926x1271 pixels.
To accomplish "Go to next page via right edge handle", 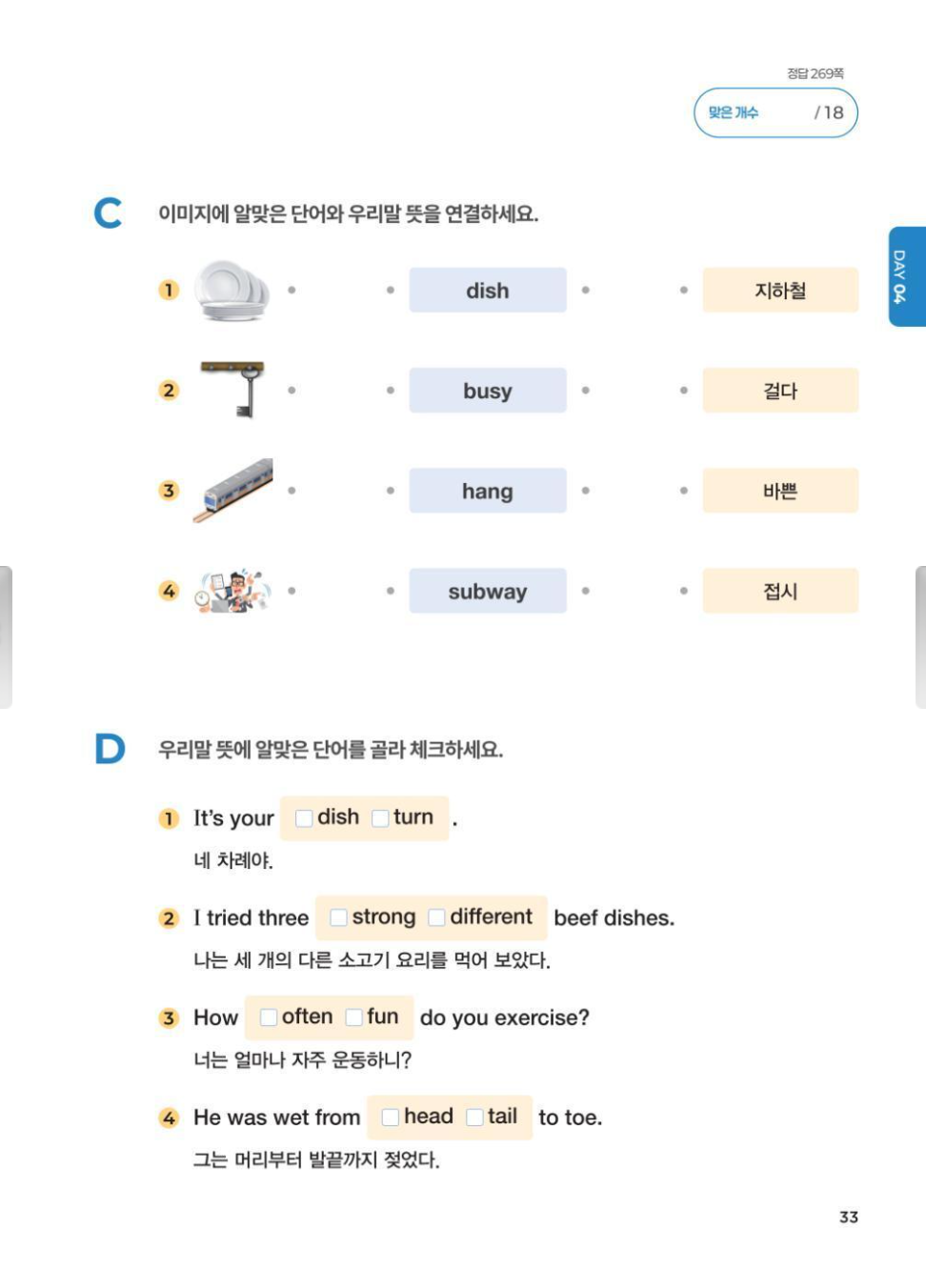I will coord(920,636).
